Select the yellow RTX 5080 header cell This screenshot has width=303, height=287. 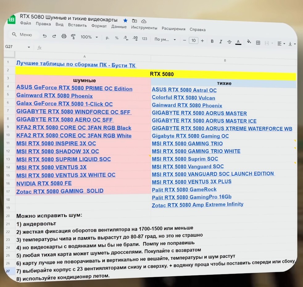coord(156,74)
